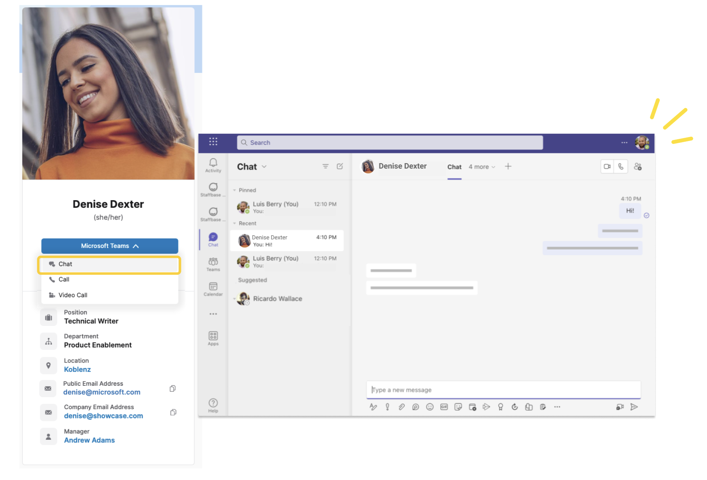Copy the public email address
Screen dimensions: 707x480
coord(173,388)
